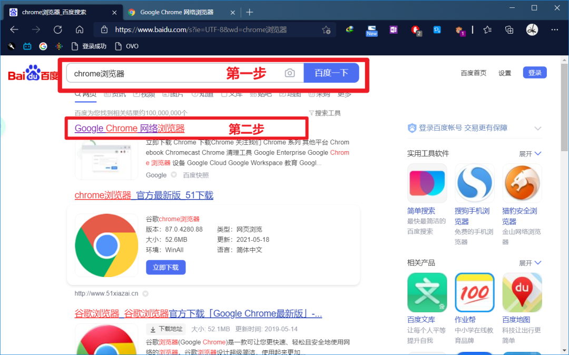Open the 登录成功 bookmark
Screen dimensions: 569x355
click(89, 46)
